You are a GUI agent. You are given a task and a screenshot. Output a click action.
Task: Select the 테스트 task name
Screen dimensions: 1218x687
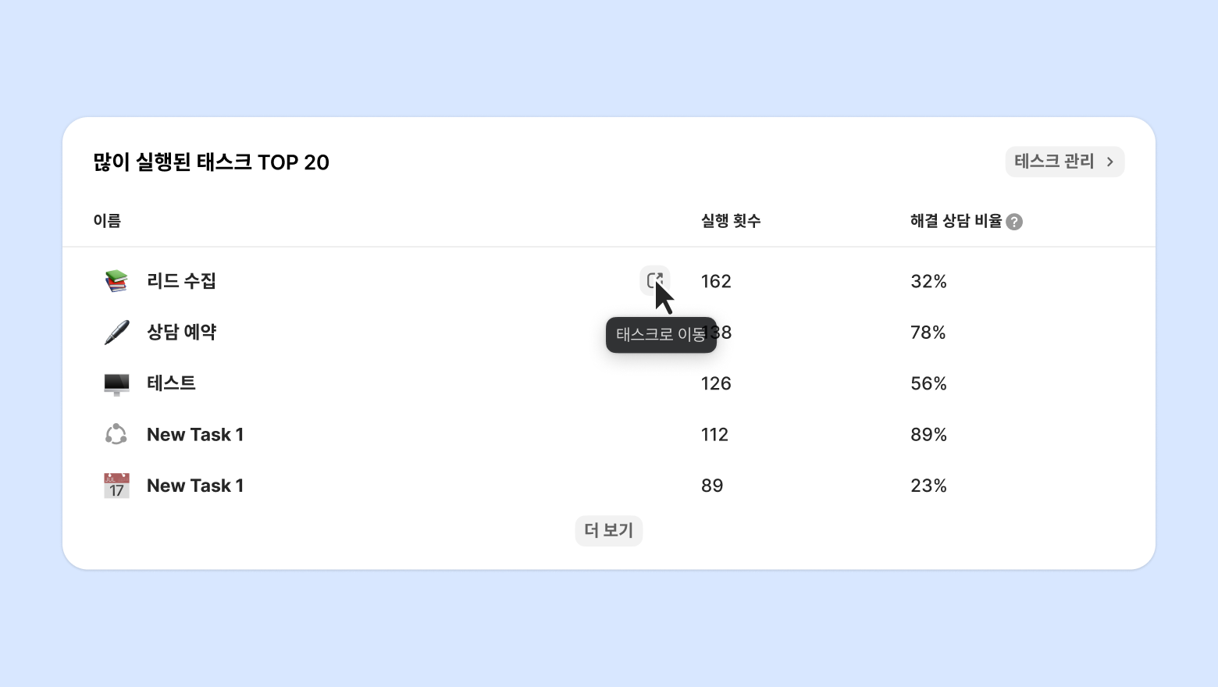tap(171, 383)
